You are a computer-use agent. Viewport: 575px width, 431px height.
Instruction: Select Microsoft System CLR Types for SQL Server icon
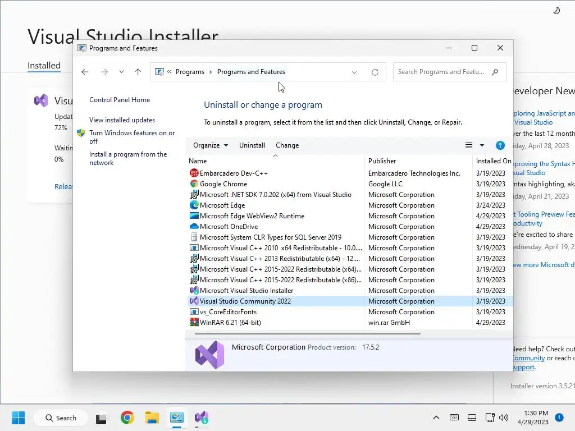(x=194, y=237)
